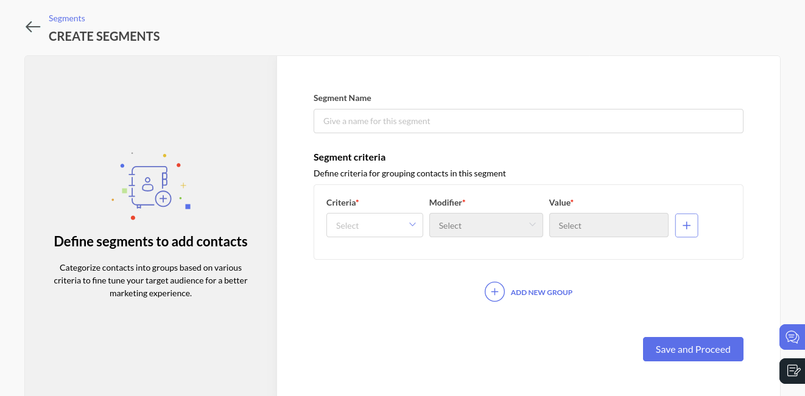Add a criteria row with plus button
The width and height of the screenshot is (805, 396).
[686, 225]
